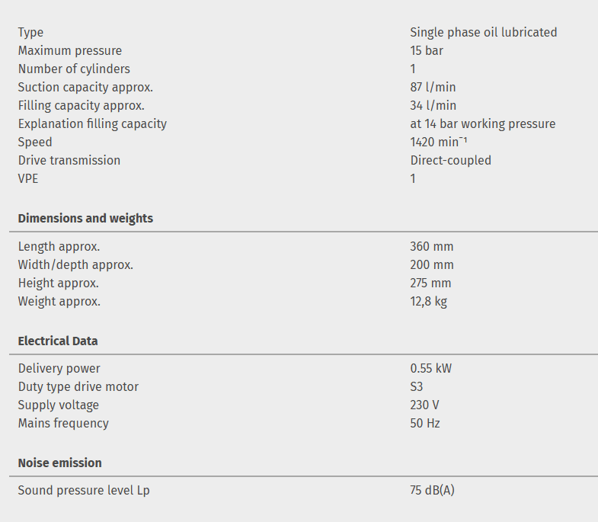The height and width of the screenshot is (522, 598).
Task: Select the 360 mm length value
Action: point(431,246)
